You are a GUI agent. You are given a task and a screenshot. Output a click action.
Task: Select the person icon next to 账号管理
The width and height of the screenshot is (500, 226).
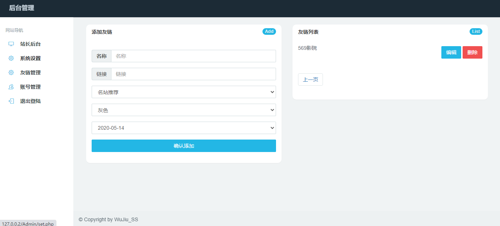(11, 87)
